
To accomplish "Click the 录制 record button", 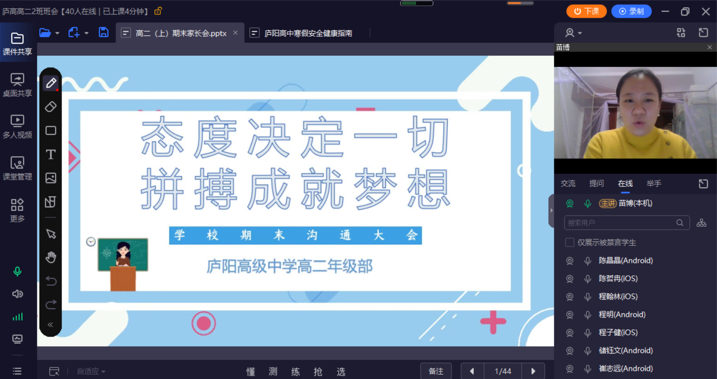I will click(x=631, y=11).
